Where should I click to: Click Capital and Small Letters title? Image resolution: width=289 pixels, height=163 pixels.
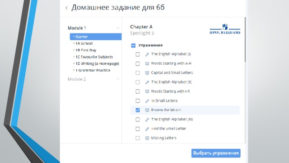172,72
